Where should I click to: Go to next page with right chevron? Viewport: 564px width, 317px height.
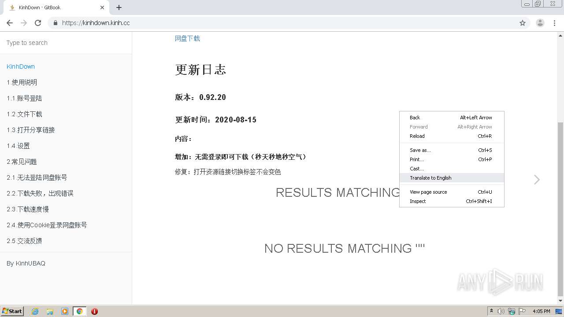pyautogui.click(x=537, y=179)
